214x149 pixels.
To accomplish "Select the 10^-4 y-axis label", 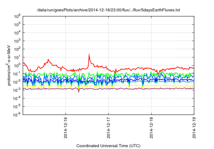I will tap(17, 98).
